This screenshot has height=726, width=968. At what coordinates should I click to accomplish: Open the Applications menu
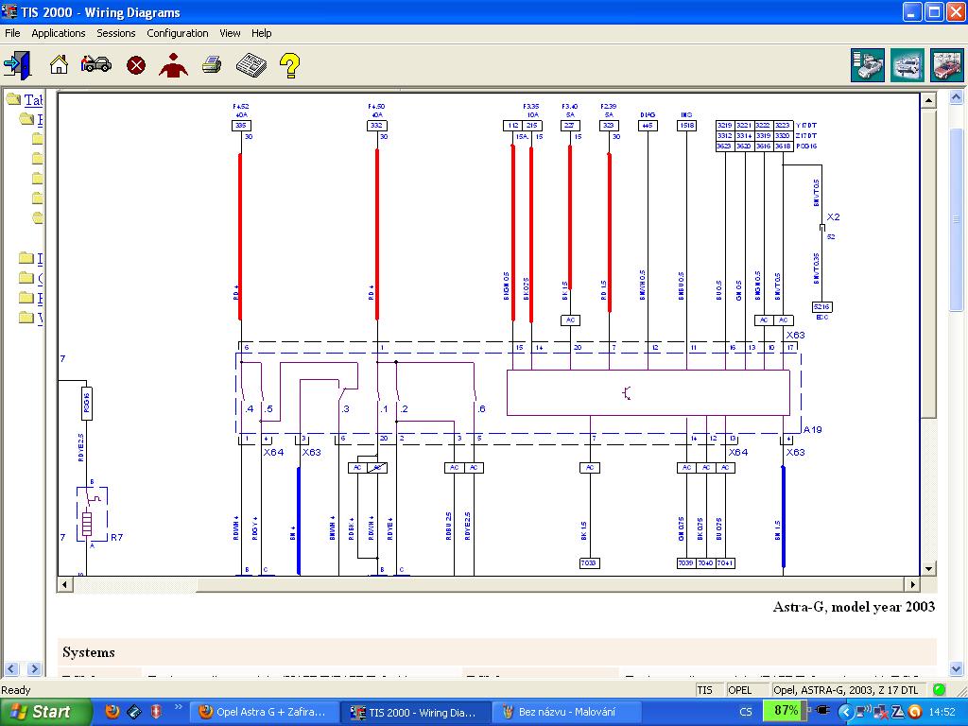click(59, 33)
